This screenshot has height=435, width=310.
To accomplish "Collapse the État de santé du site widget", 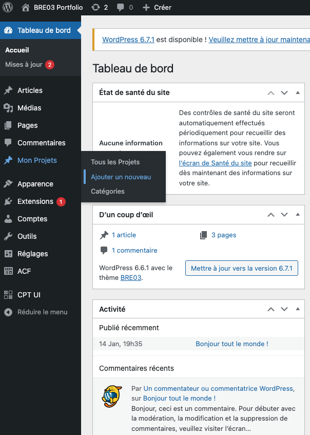I will pos(298,92).
